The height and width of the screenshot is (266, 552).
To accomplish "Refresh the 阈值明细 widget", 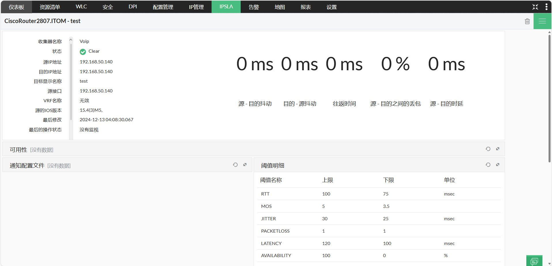I will coord(488,165).
